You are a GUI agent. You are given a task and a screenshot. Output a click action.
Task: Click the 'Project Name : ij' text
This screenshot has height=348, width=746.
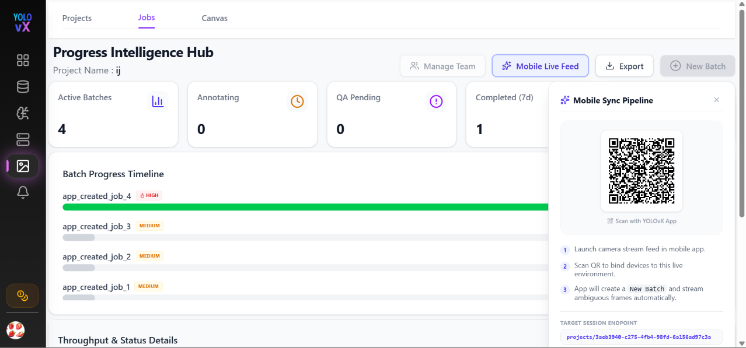point(87,71)
